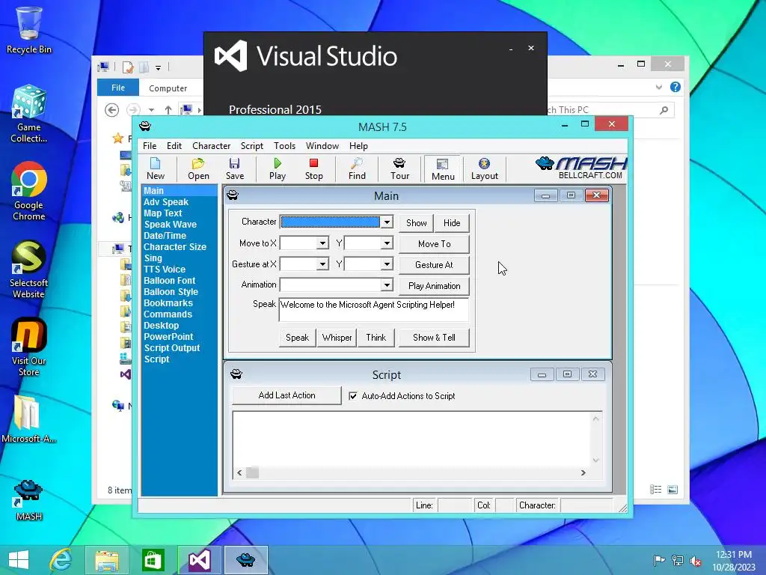
Task: Open the Character menu
Action: tap(211, 146)
